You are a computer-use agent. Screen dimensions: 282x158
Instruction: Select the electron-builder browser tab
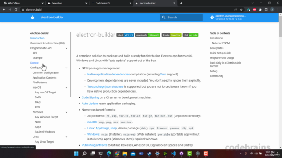[x=155, y=3]
